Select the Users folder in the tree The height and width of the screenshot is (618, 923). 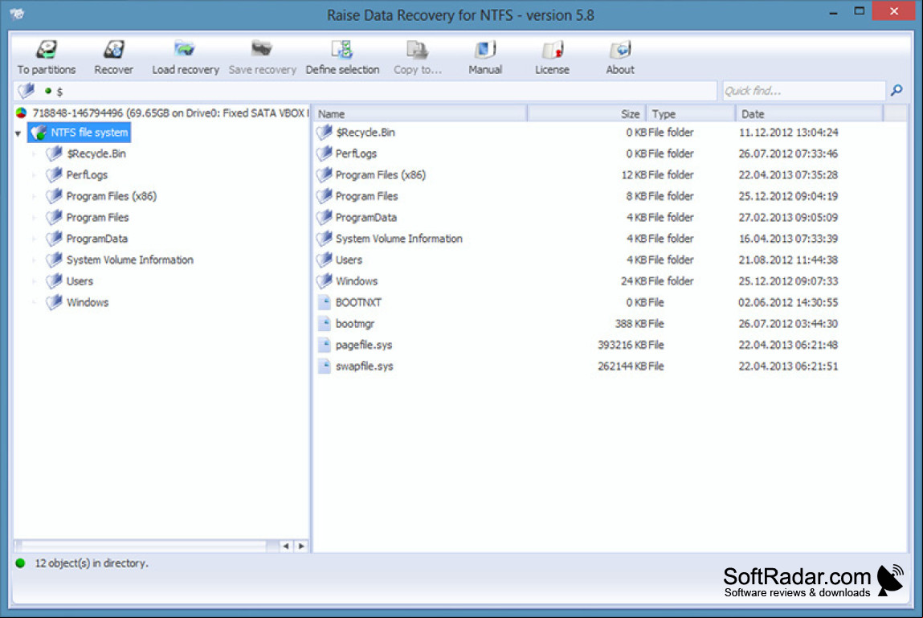pyautogui.click(x=80, y=281)
